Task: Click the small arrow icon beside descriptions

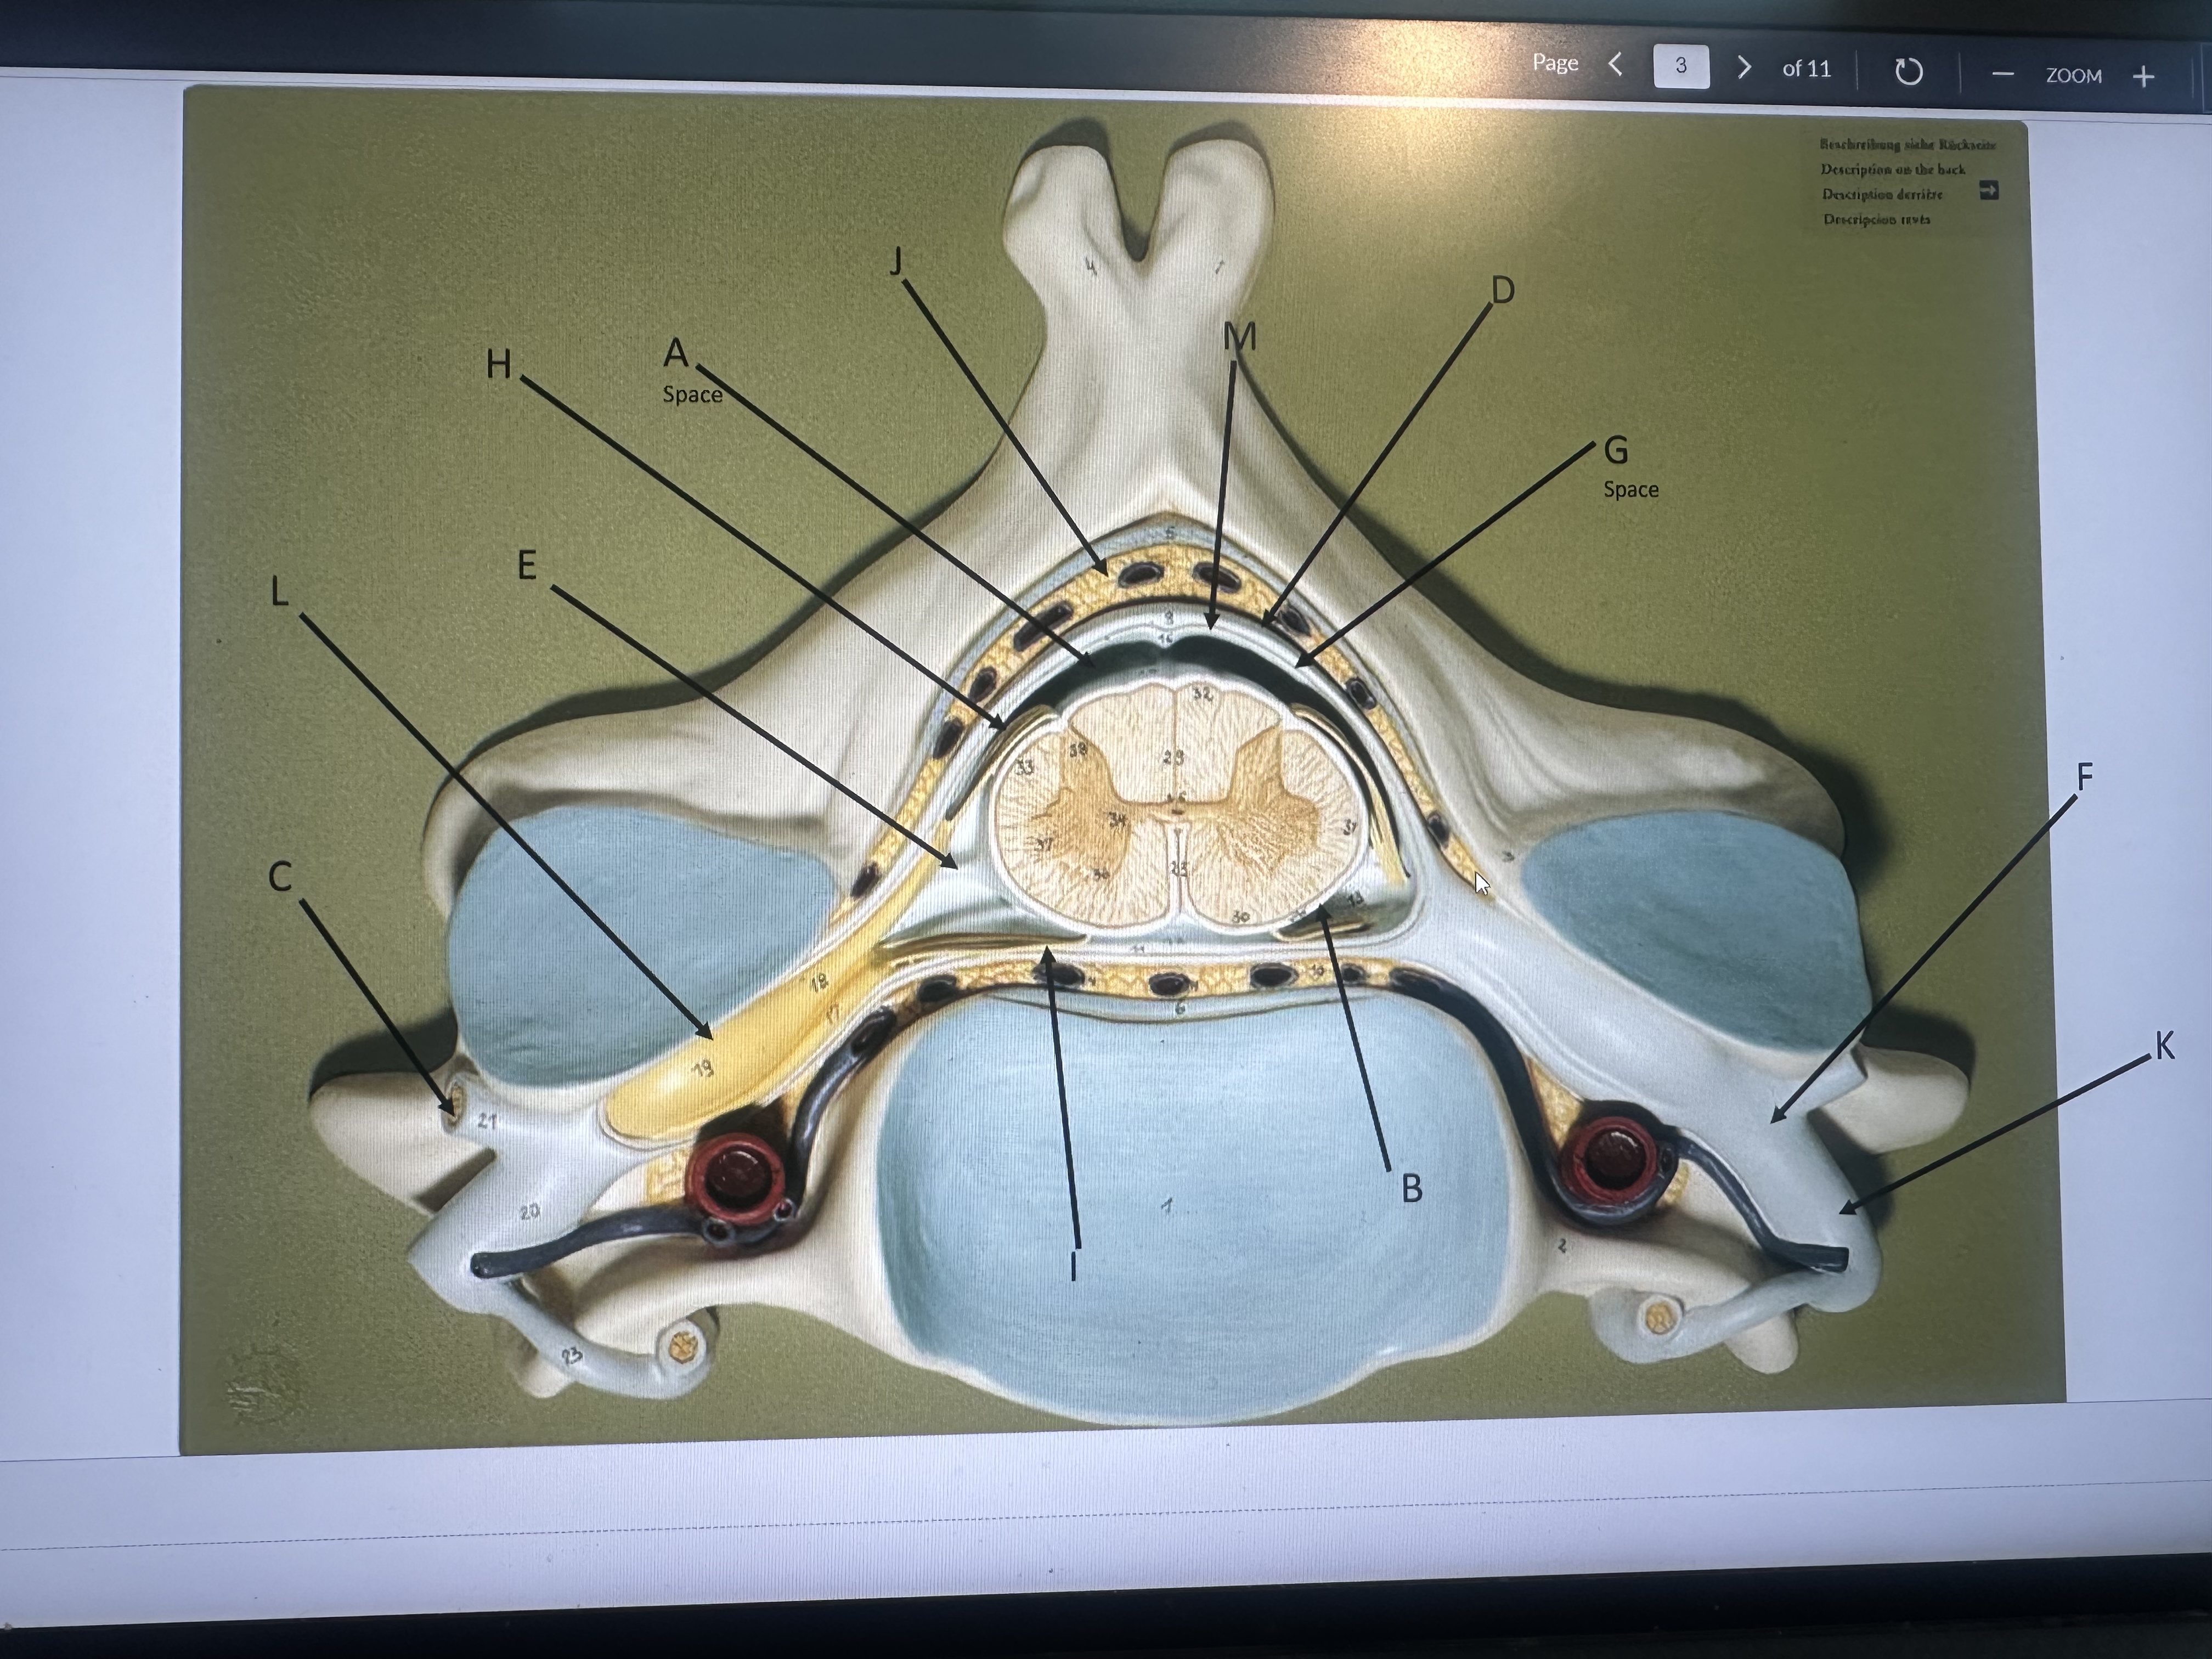Action: point(1988,191)
